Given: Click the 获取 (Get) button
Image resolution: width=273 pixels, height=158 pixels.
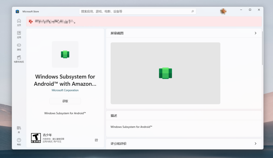Looking at the screenshot, I should [x=65, y=101].
